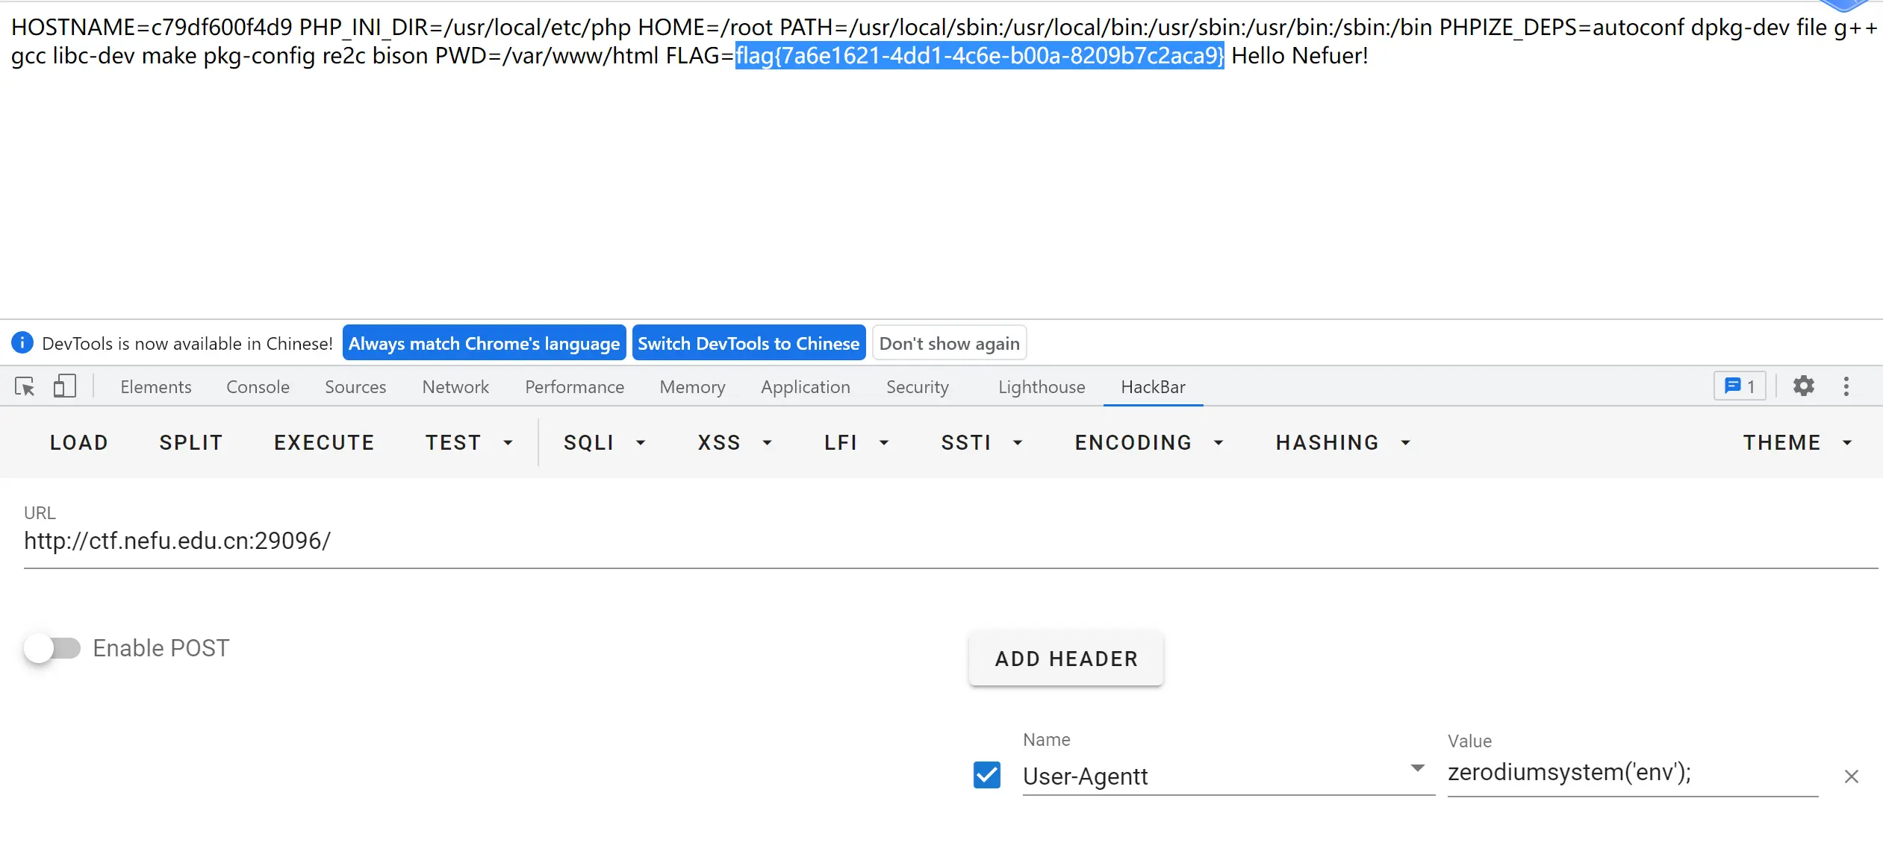This screenshot has height=854, width=1883.
Task: Open the DevTools three-dot menu
Action: tap(1846, 386)
